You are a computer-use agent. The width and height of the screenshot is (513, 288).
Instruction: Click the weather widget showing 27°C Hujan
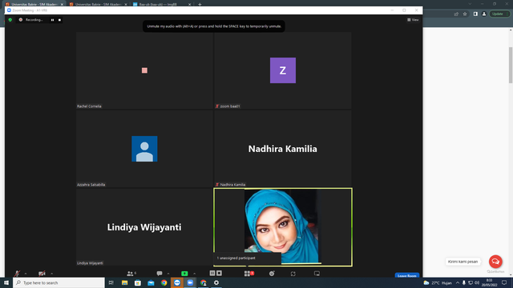(x=438, y=282)
